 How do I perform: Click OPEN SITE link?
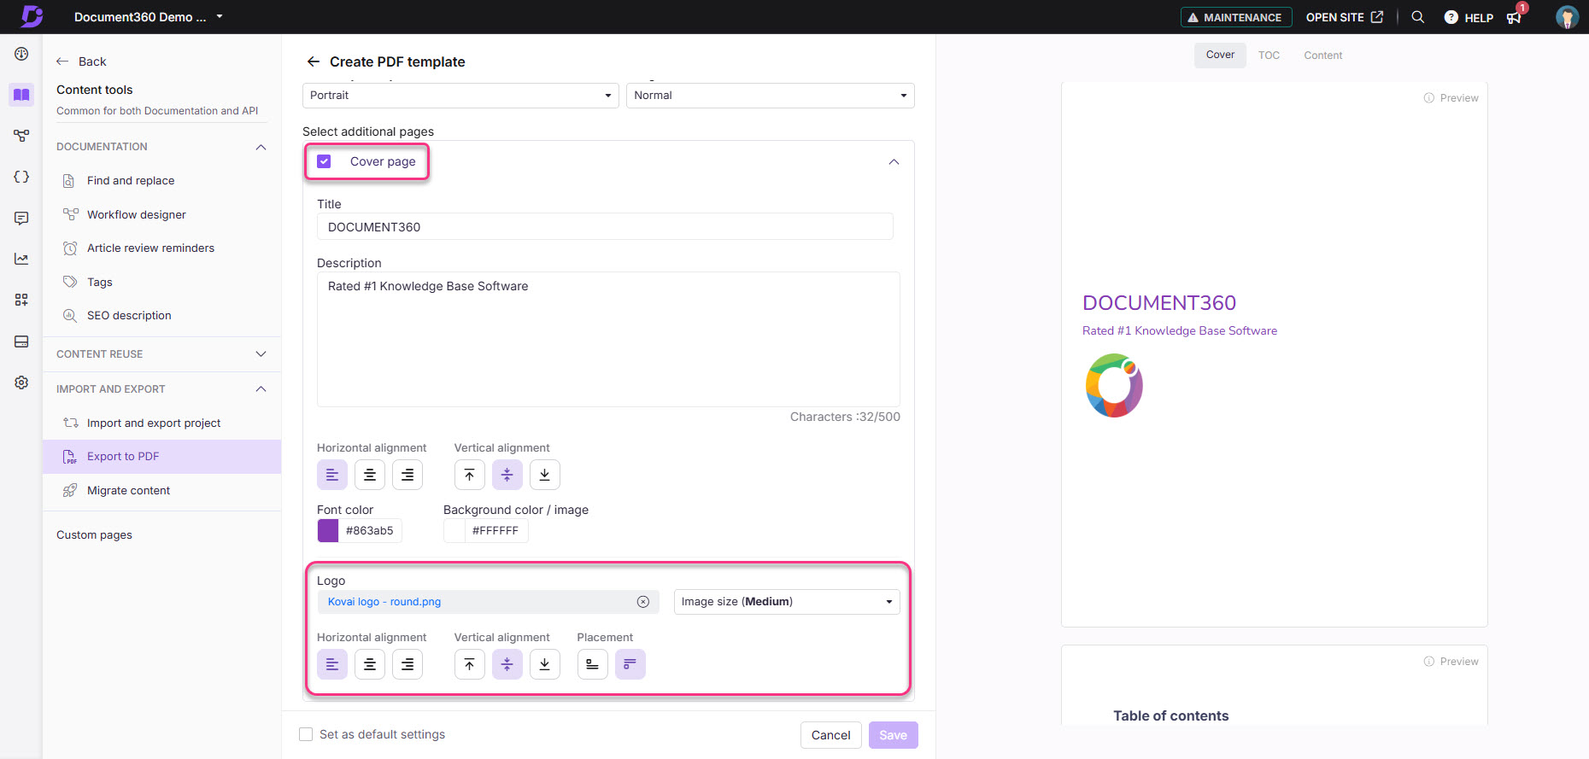1344,17
